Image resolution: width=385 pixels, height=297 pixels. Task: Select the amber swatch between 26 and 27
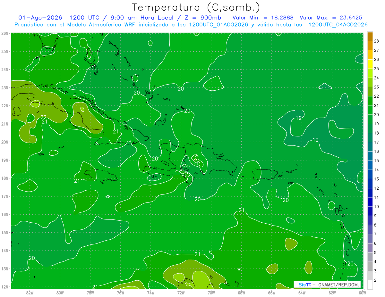click(x=370, y=55)
